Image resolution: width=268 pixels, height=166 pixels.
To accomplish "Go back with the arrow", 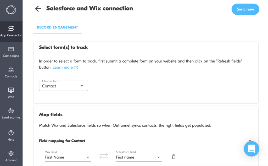I will click(38, 8).
